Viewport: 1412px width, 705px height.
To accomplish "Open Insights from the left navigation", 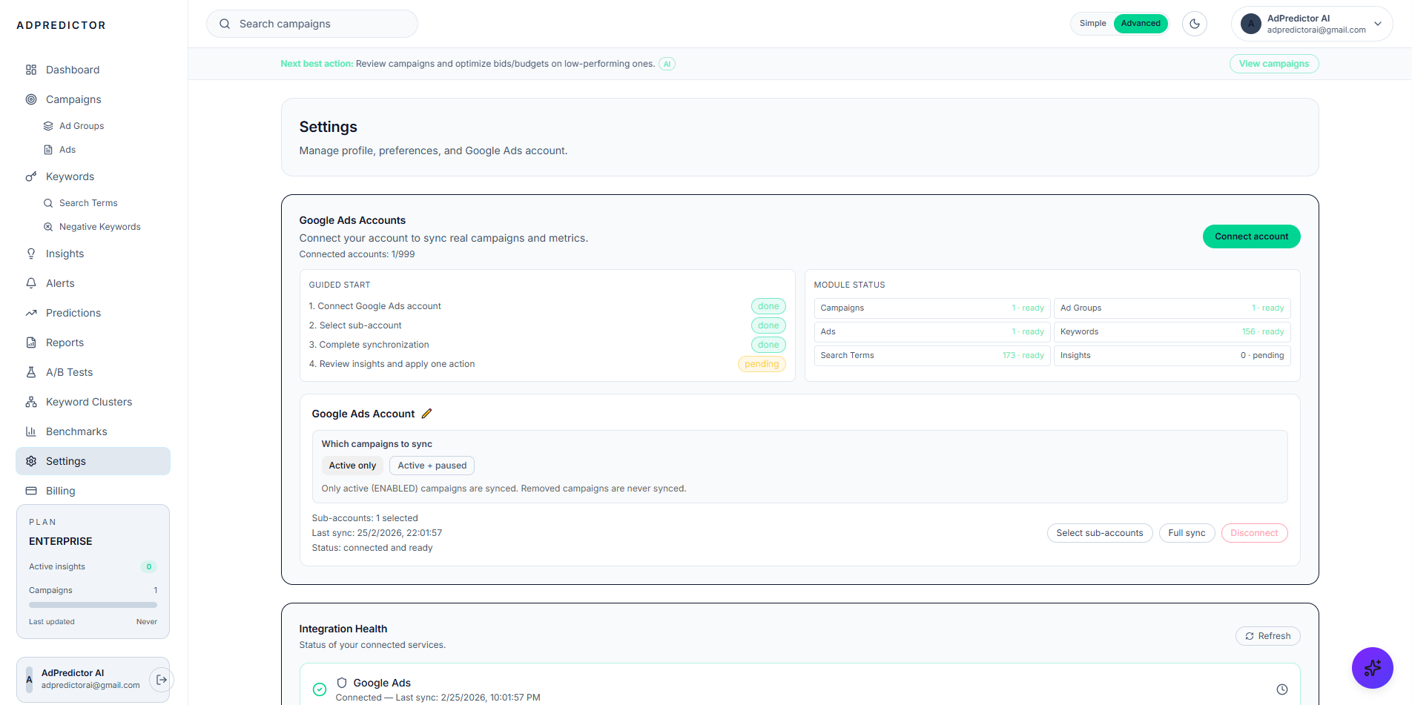I will [65, 253].
